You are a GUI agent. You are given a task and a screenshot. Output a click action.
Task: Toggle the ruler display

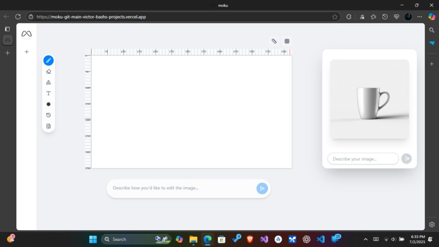(x=274, y=41)
